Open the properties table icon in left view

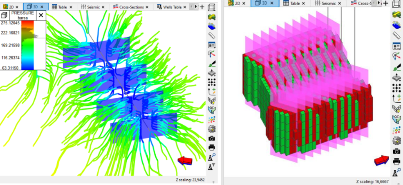[x=212, y=45]
